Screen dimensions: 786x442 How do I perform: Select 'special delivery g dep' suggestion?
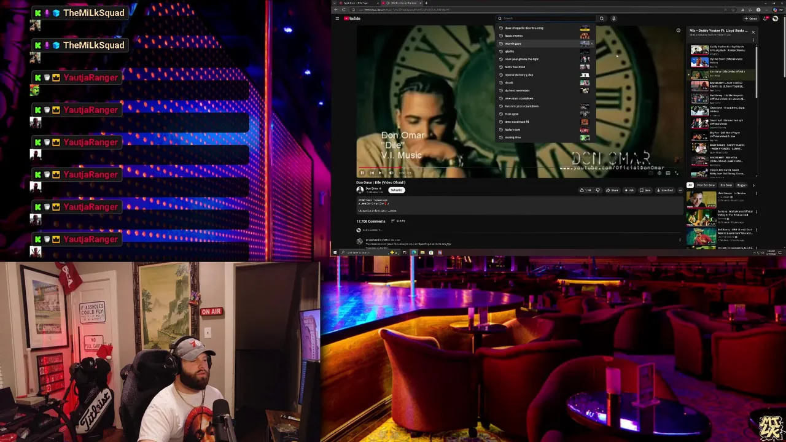[x=544, y=75]
